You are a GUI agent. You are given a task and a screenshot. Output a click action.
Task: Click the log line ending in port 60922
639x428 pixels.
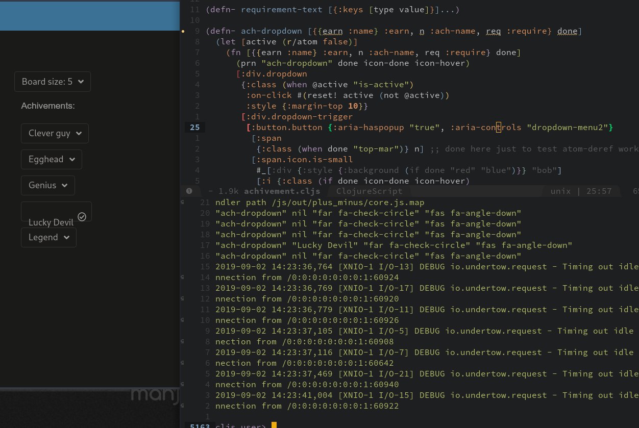click(307, 406)
